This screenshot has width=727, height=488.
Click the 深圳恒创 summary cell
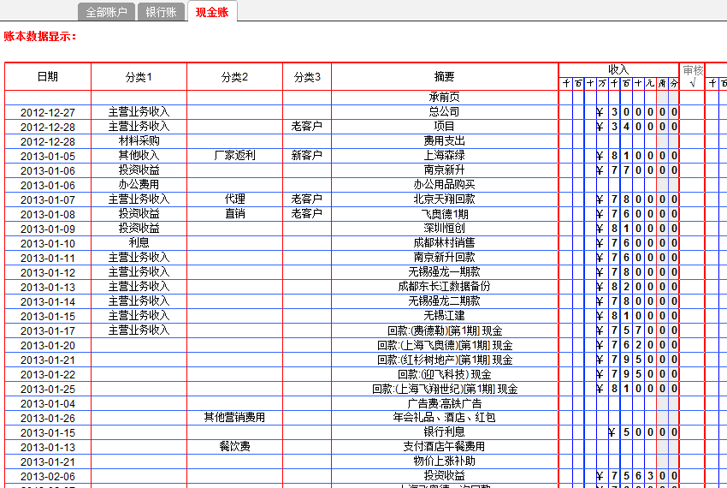445,229
